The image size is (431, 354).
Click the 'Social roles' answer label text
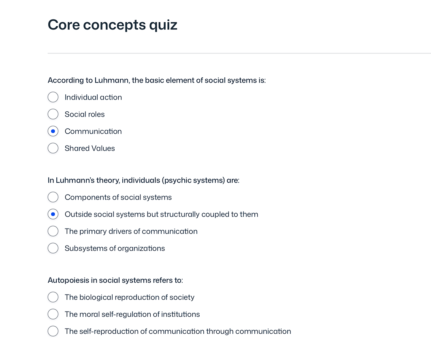(85, 114)
